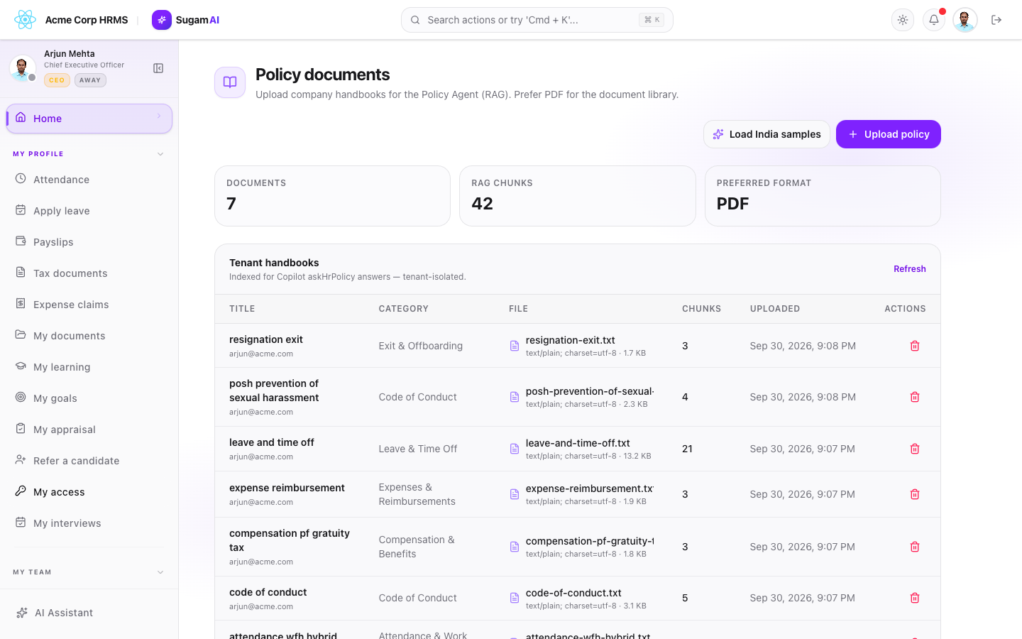Open Attendance from the sidebar
Screen dimensions: 1022x639
pos(89,180)
